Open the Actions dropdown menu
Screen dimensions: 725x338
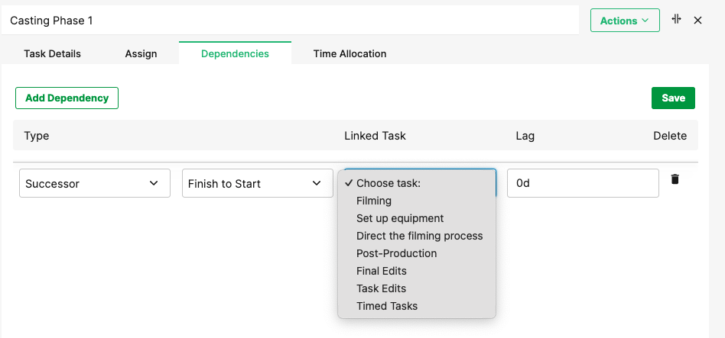pyautogui.click(x=624, y=21)
